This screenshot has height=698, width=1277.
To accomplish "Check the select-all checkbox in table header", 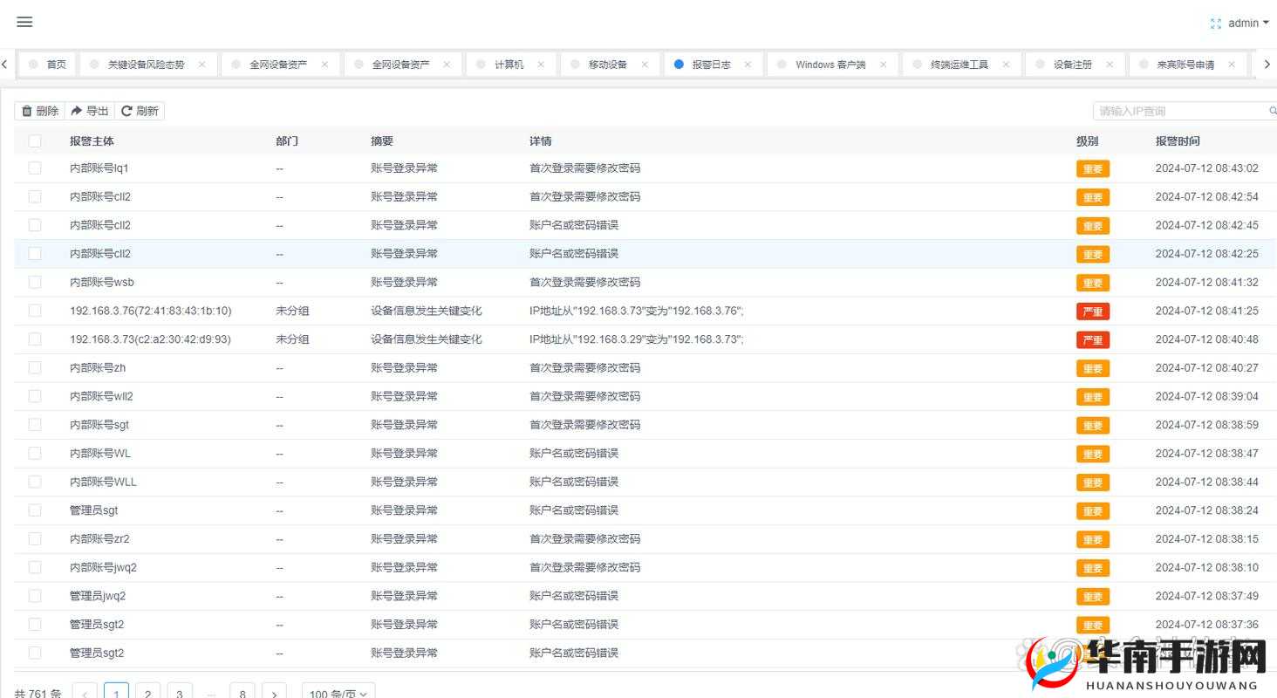I will click(x=34, y=140).
